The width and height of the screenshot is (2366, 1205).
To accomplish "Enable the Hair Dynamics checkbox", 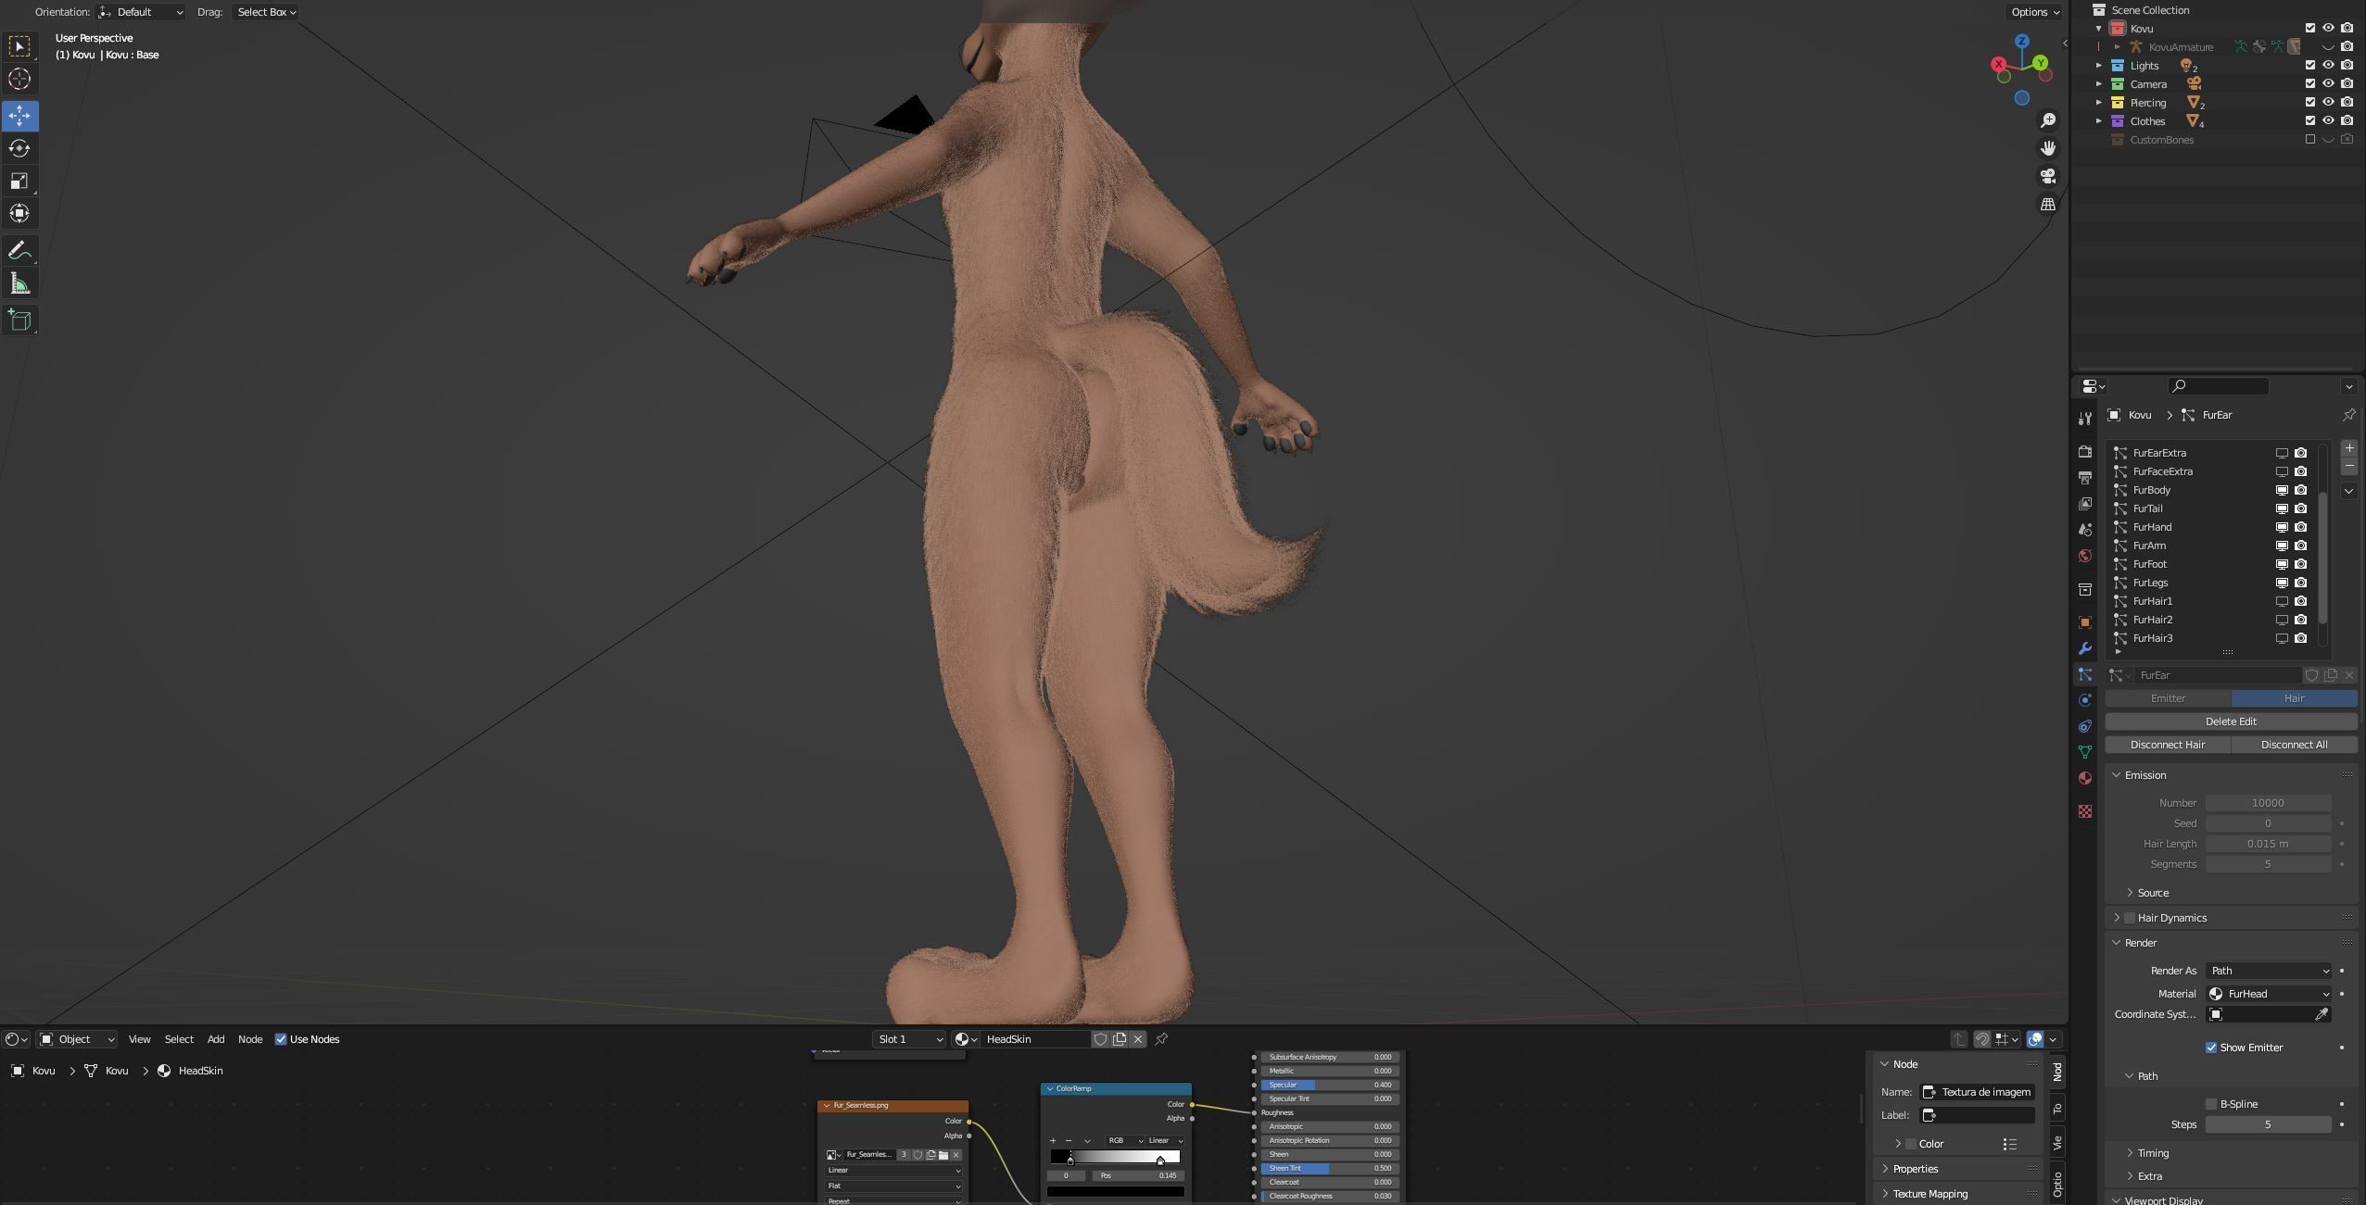I will coord(2130,918).
